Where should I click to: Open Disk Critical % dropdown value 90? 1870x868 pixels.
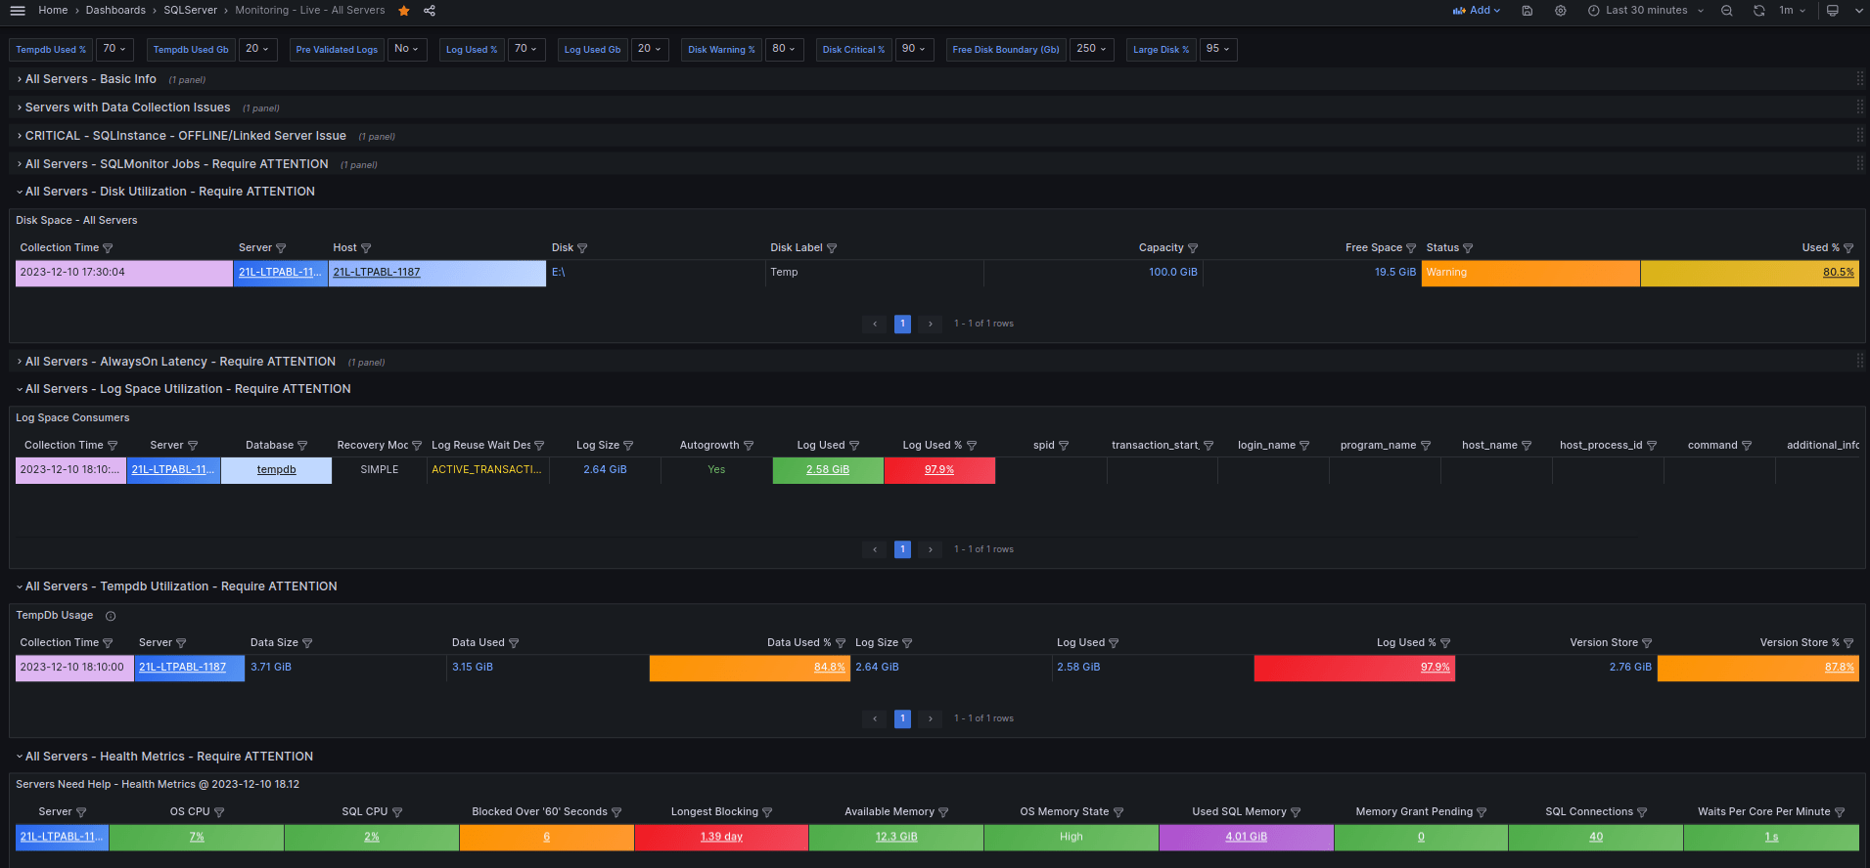pyautogui.click(x=914, y=49)
